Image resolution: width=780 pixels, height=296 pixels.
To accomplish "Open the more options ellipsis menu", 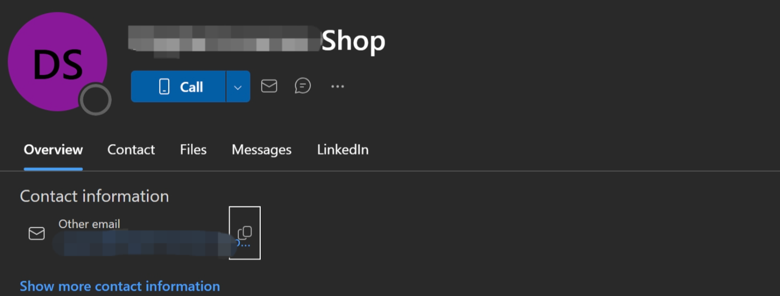I will coord(338,86).
